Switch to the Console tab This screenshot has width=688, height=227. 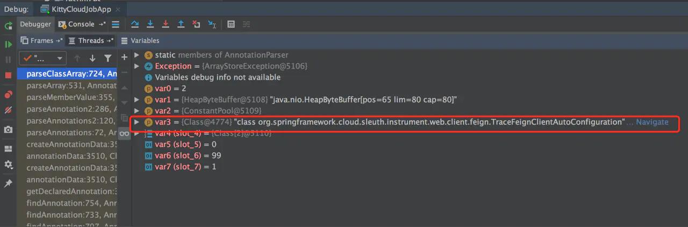pos(81,24)
